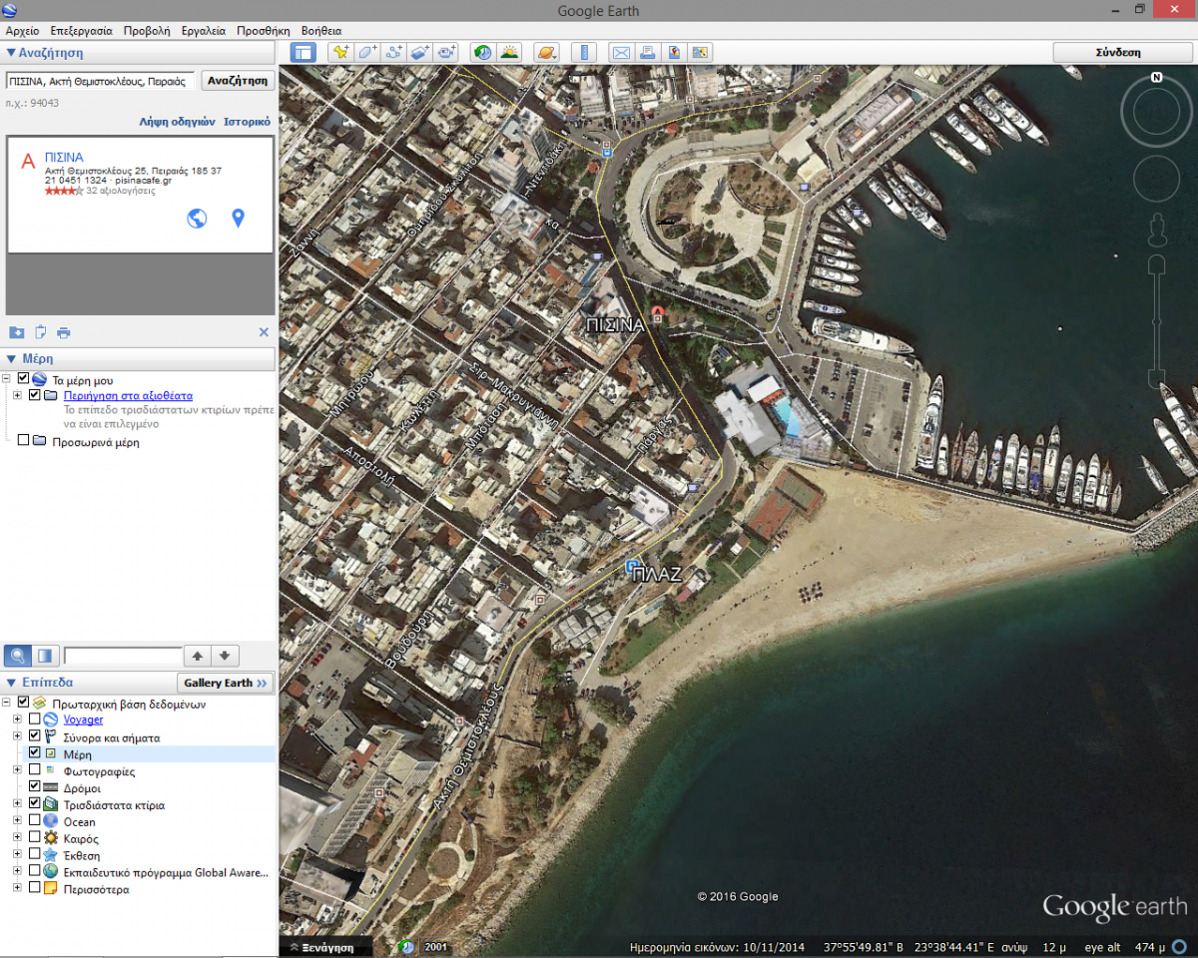1198x958 pixels.
Task: Select the Add Polygon tool
Action: click(x=367, y=53)
